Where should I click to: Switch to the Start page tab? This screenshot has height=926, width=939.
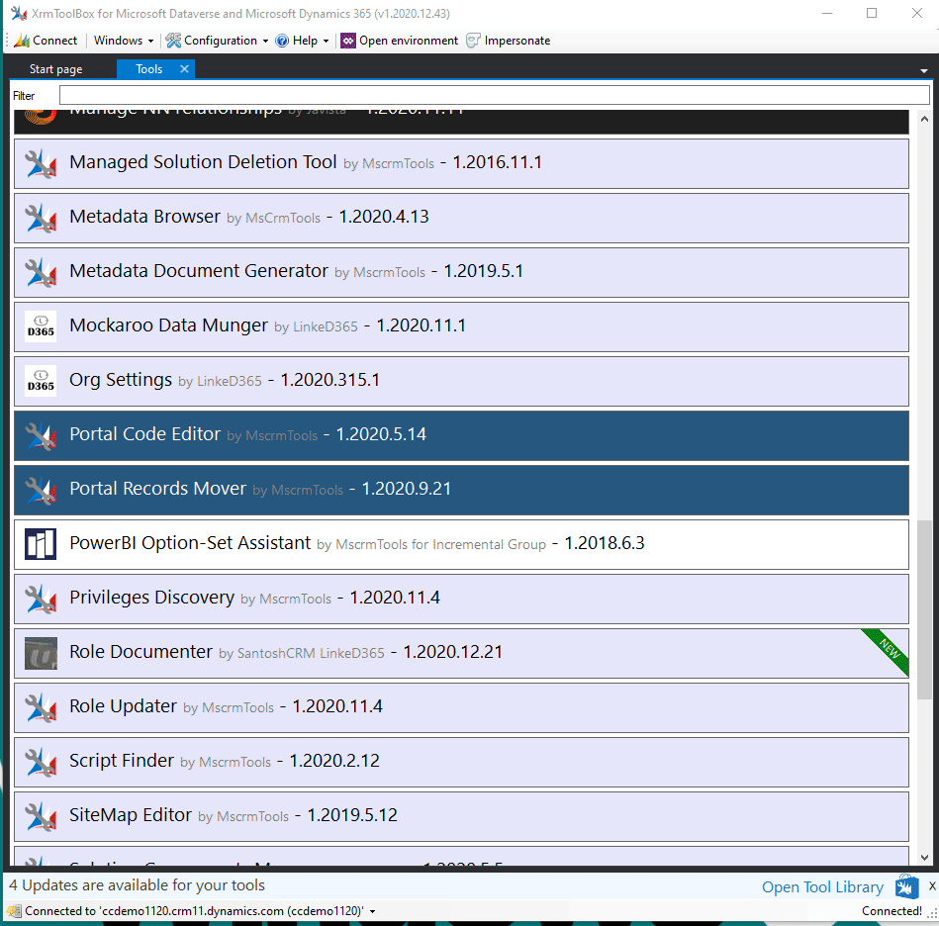click(55, 69)
